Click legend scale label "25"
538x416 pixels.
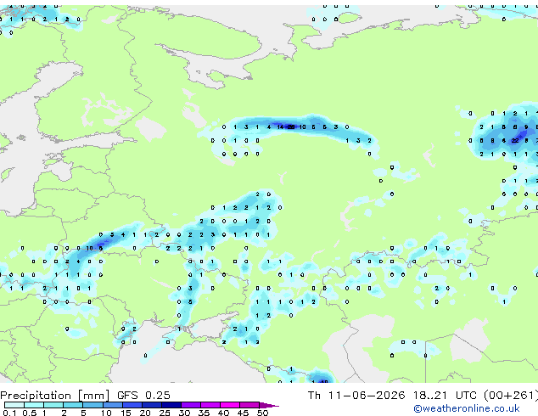165,413
